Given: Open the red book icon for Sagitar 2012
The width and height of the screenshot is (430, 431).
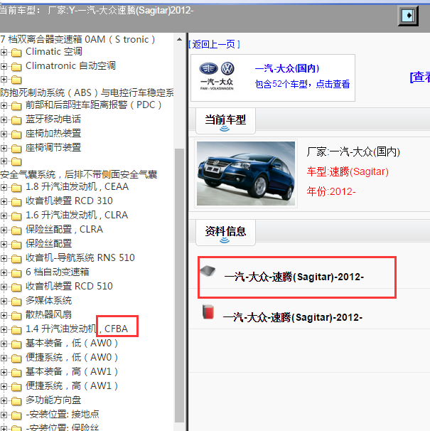Looking at the screenshot, I should (x=208, y=312).
